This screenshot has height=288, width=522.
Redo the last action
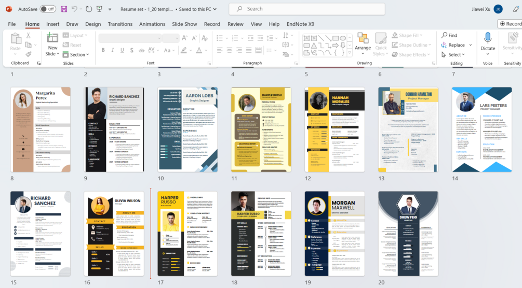tap(88, 9)
